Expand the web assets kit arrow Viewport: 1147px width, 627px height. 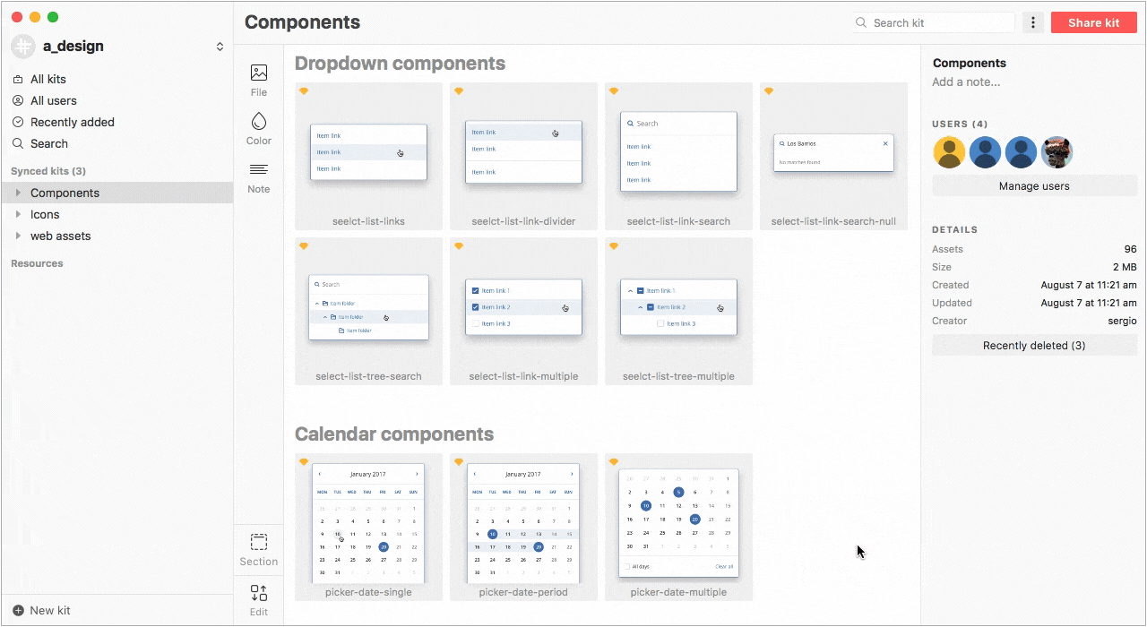point(18,236)
